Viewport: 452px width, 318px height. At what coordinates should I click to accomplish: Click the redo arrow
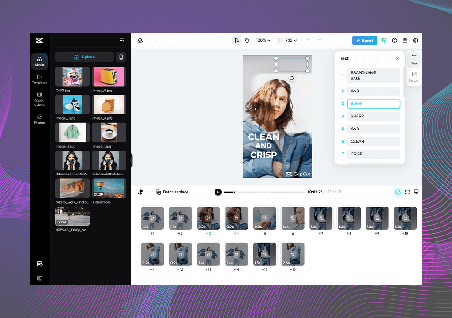(320, 40)
